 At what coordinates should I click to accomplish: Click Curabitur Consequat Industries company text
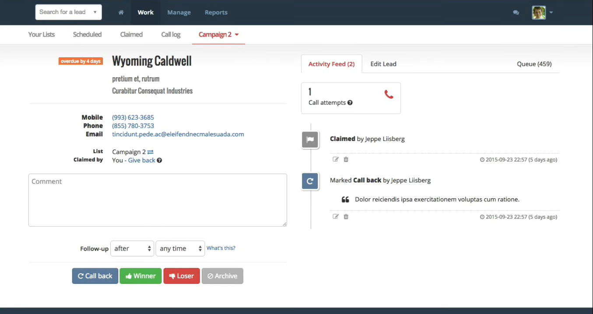coord(152,91)
